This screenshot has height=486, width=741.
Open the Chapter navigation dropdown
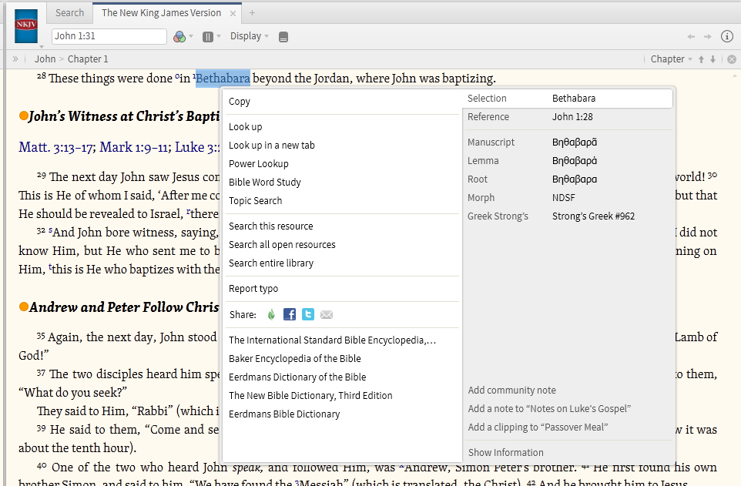point(671,59)
